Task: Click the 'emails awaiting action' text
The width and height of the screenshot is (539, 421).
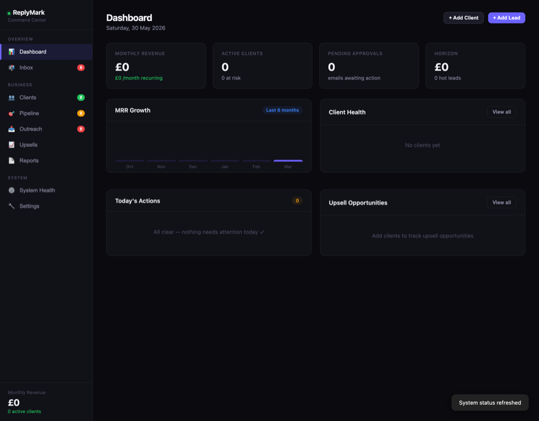Action: [x=354, y=78]
